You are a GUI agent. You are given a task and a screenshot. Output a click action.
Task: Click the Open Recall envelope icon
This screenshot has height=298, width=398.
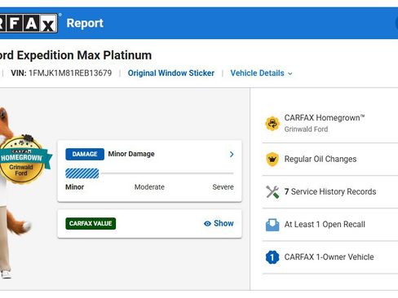click(272, 225)
